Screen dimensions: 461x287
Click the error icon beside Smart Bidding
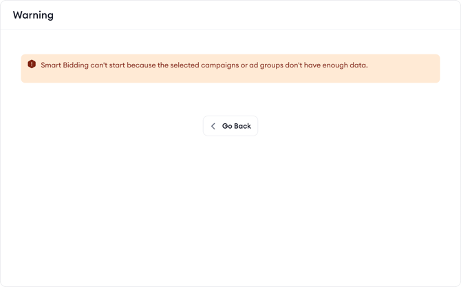point(32,64)
